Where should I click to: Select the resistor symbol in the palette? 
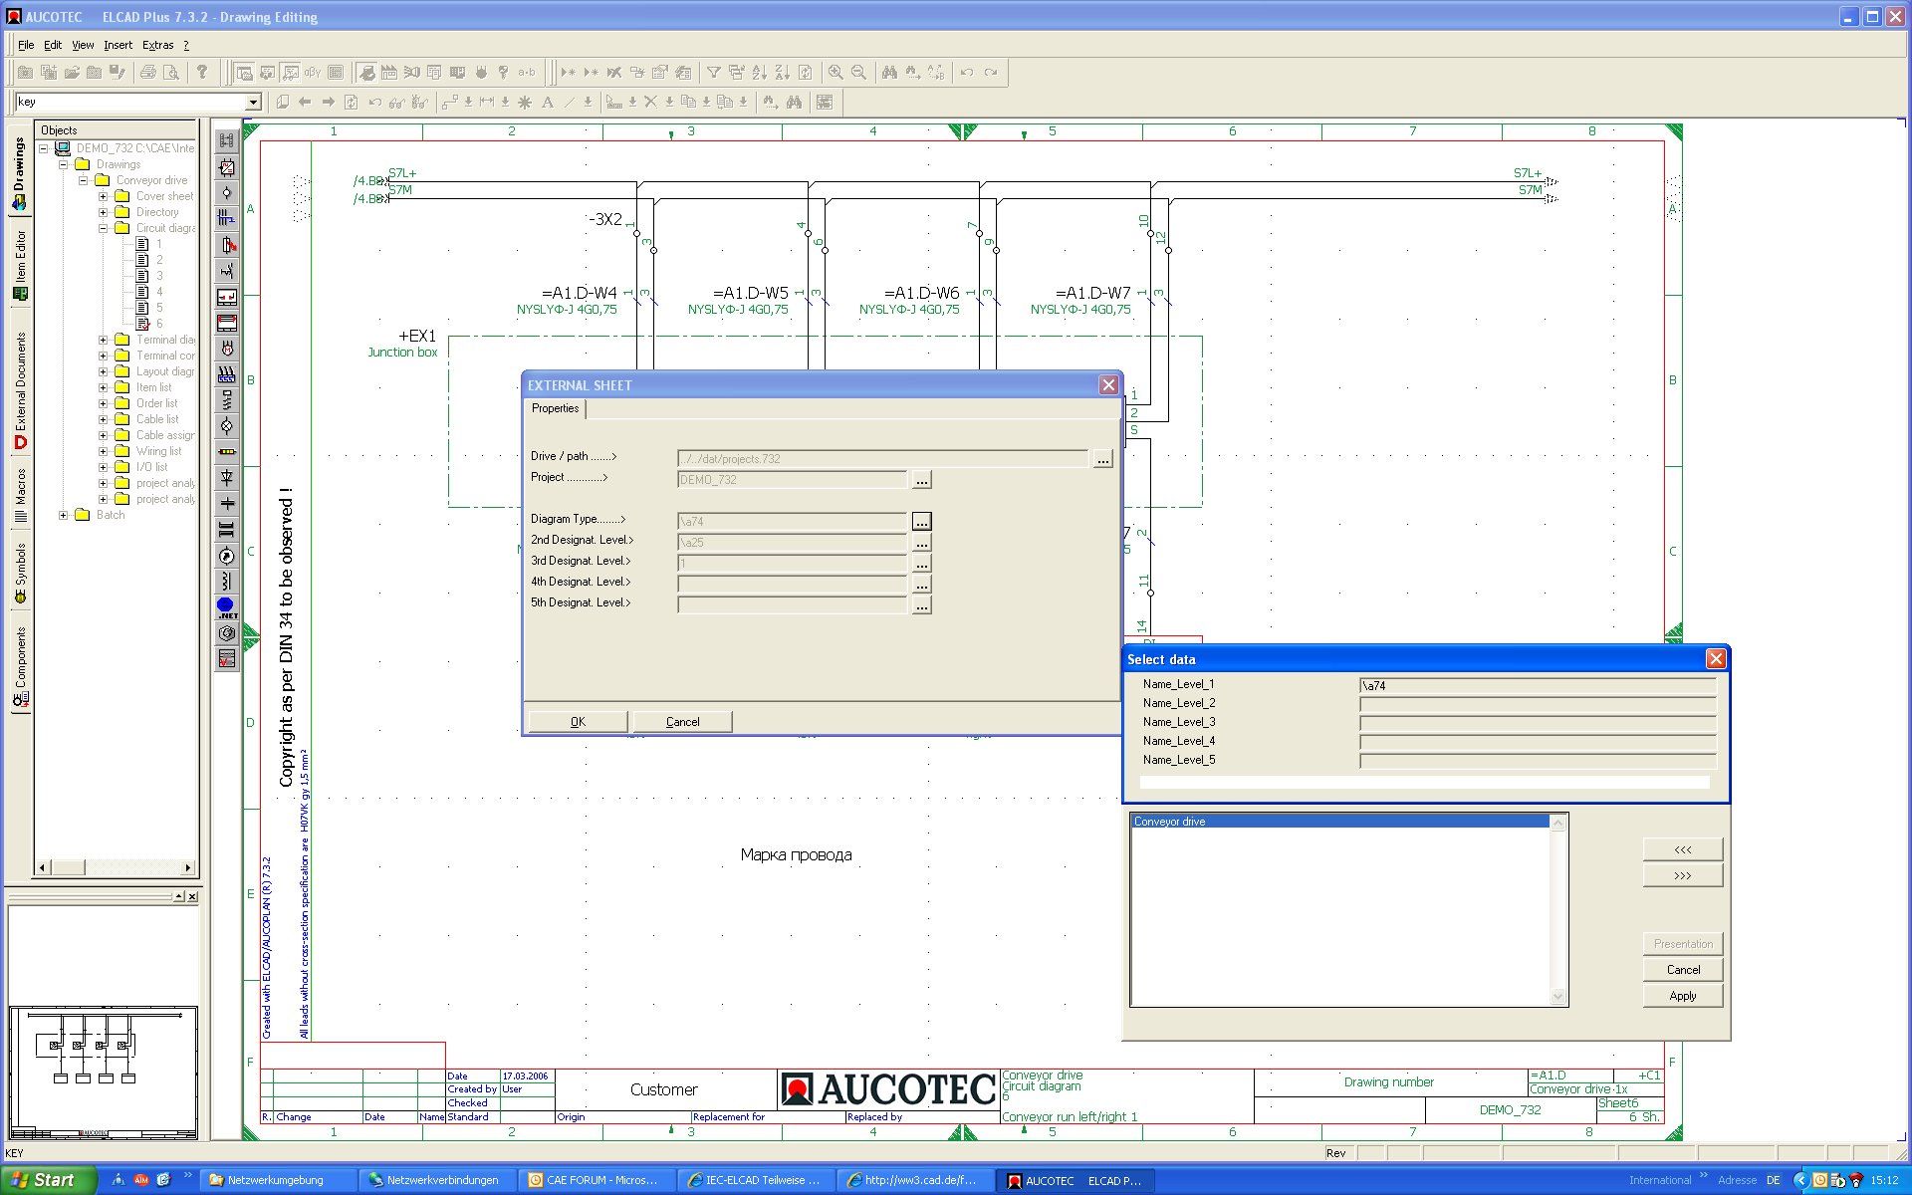coord(227,451)
